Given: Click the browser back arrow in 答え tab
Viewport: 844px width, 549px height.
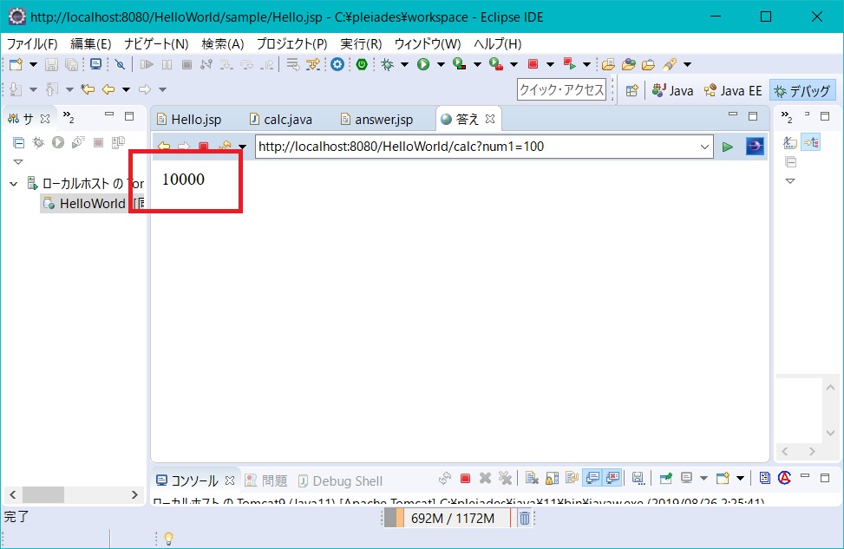Looking at the screenshot, I should [164, 147].
